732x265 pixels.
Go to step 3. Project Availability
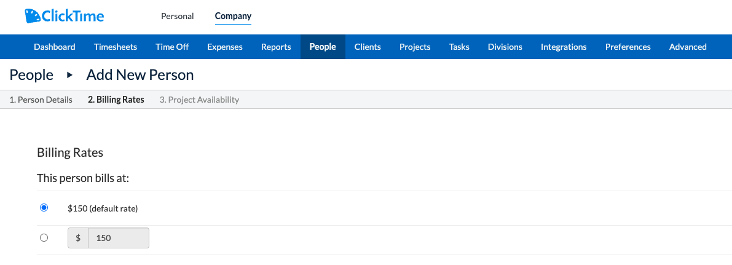[x=199, y=100]
